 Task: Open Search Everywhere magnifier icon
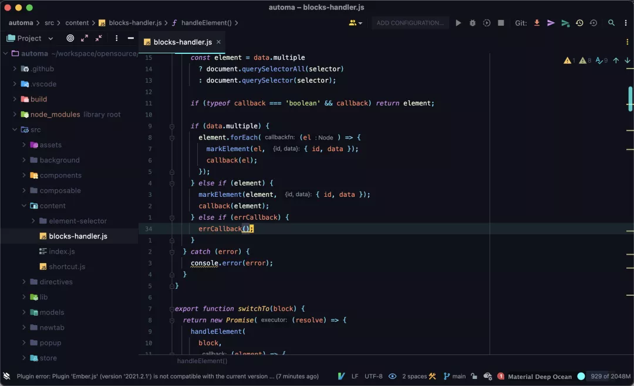611,23
